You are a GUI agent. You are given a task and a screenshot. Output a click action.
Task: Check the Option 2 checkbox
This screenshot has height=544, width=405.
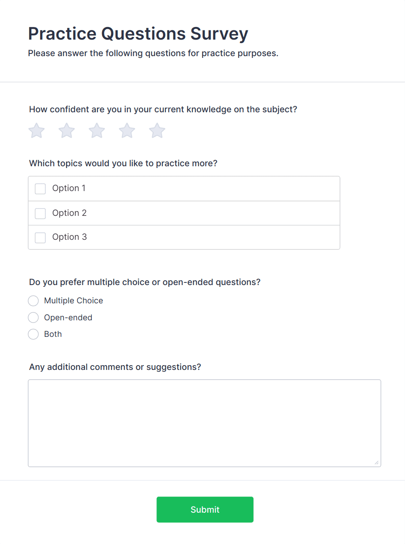(x=40, y=213)
